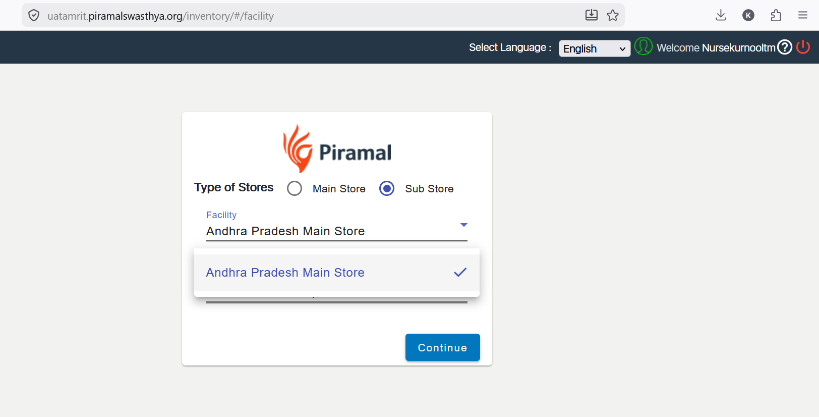Click the Continue button

coord(443,347)
